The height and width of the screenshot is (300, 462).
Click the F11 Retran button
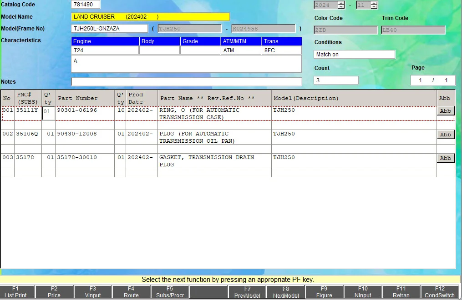(x=401, y=292)
